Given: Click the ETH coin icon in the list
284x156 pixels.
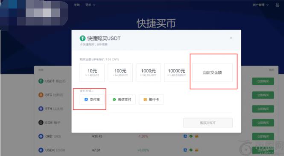Looking at the screenshot, I should tap(41, 109).
